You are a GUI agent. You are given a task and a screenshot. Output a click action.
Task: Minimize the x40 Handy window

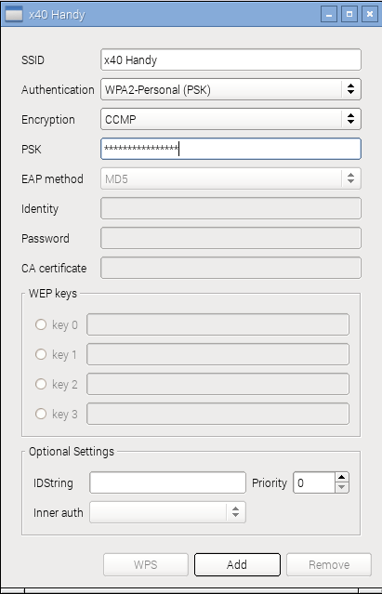point(329,14)
